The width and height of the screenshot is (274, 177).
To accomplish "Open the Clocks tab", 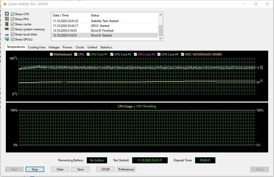I will 80,47.
